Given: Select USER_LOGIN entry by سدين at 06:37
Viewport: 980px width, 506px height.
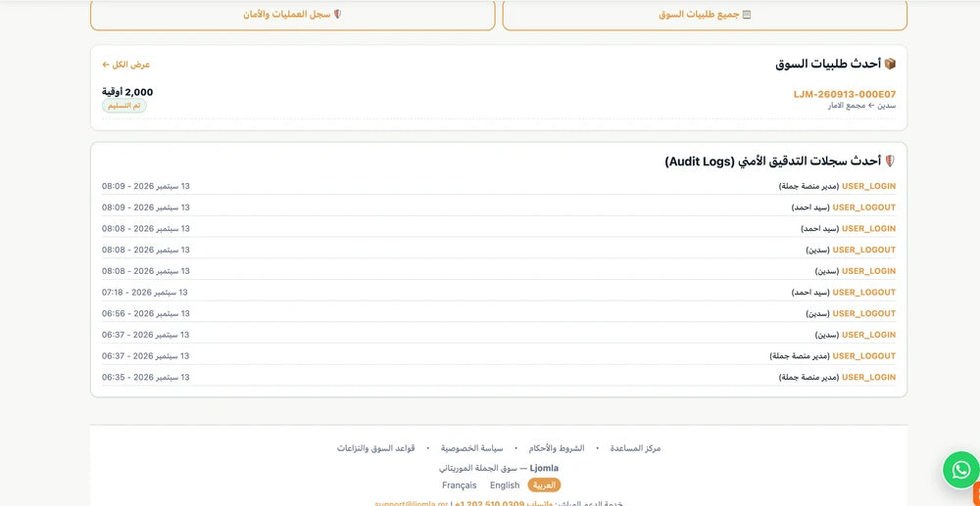Looking at the screenshot, I should pyautogui.click(x=499, y=335).
